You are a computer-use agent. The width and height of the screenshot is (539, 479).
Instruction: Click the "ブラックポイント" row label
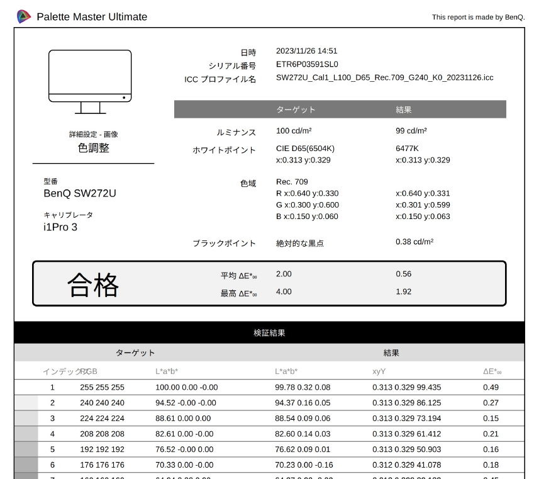click(224, 244)
